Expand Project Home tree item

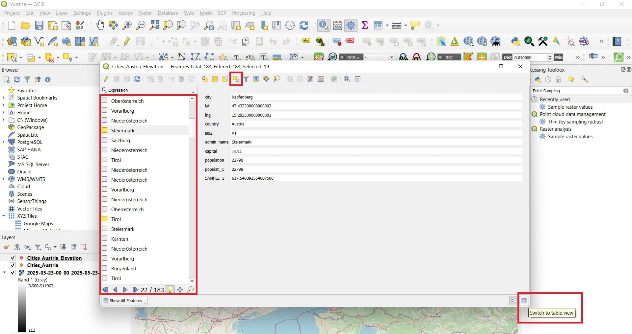pos(4,105)
